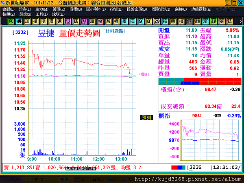244x183 pixels.
Task: Click the 開盤 11.80 value
Action: (x=191, y=30)
